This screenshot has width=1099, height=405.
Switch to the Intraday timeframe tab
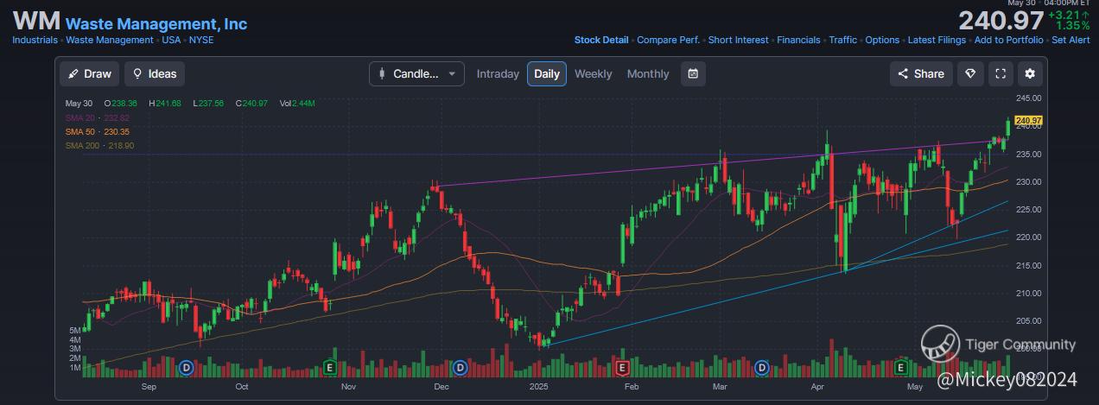tap(498, 73)
